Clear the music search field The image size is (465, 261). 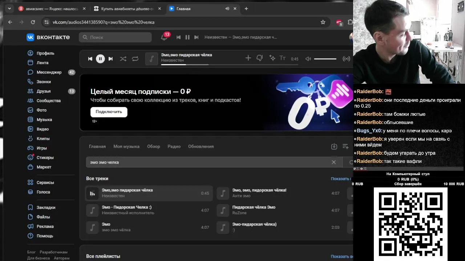coord(334,162)
